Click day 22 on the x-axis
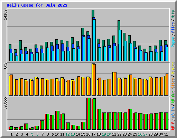 (x=119, y=134)
